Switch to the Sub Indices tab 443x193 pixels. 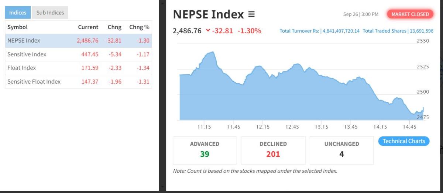[x=50, y=13]
